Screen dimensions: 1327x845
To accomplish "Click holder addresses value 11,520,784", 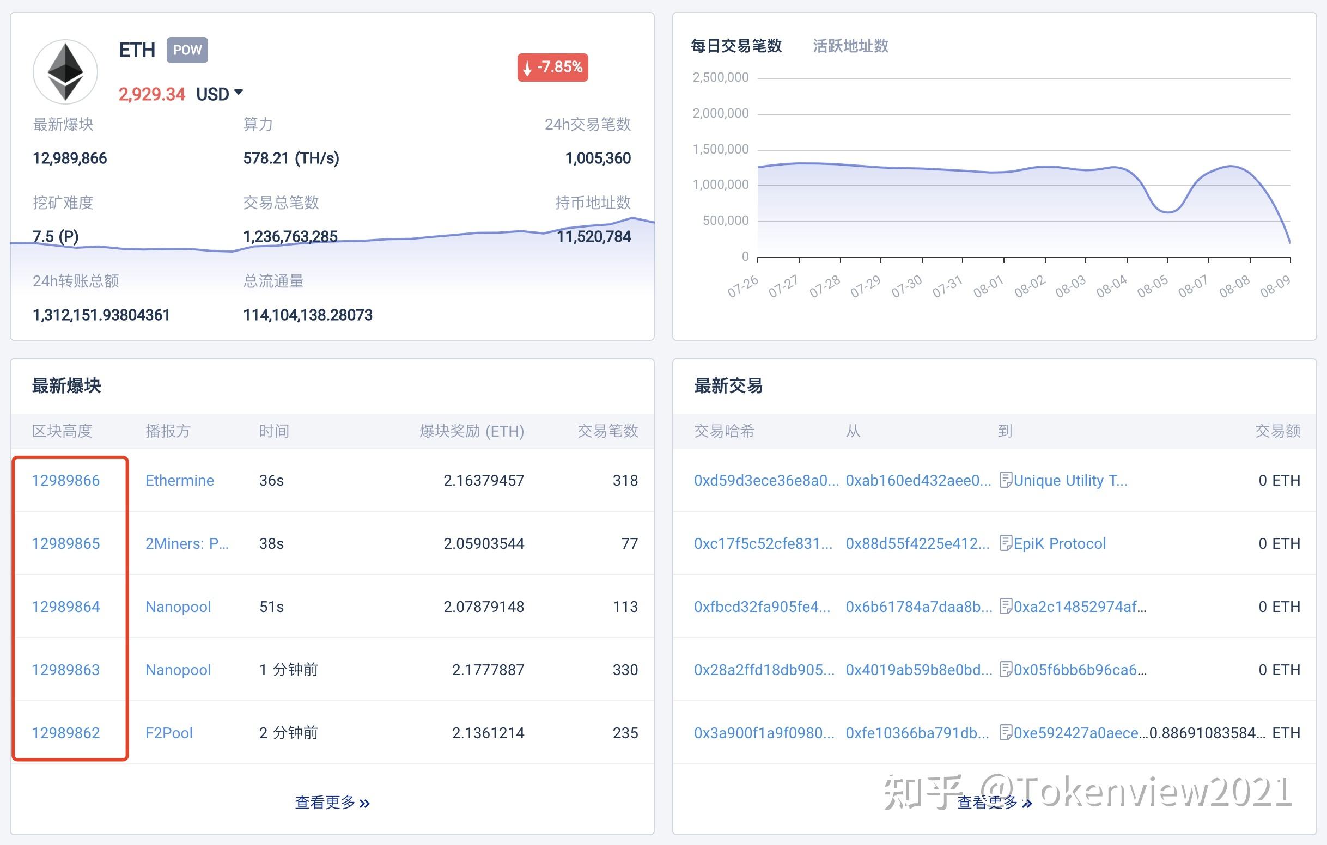I will 594,237.
